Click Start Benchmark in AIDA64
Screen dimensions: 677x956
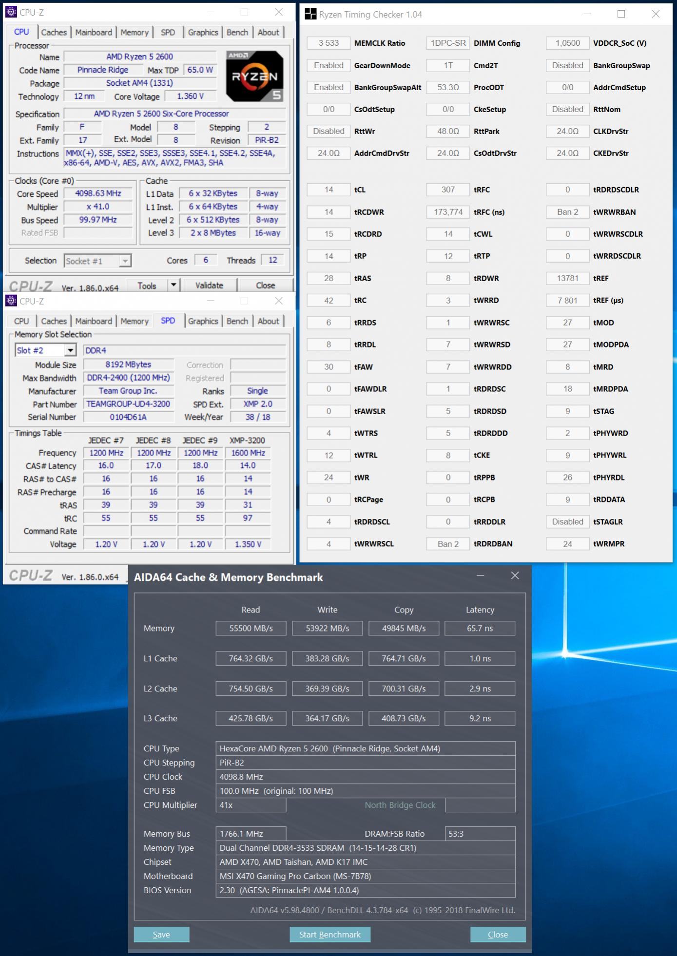[x=330, y=934]
